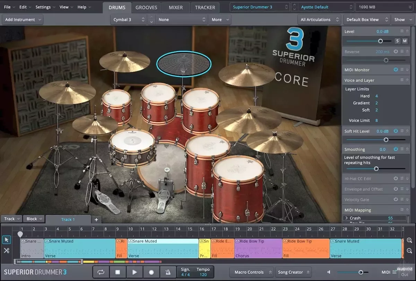Image resolution: width=416 pixels, height=281 pixels.
Task: Open the Default Box View dropdown
Action: (x=366, y=20)
